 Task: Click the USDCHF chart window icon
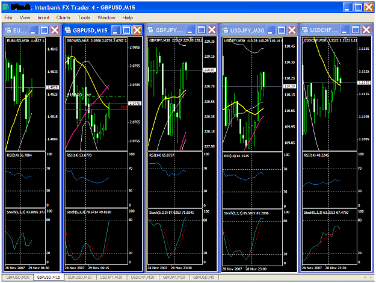(305, 30)
